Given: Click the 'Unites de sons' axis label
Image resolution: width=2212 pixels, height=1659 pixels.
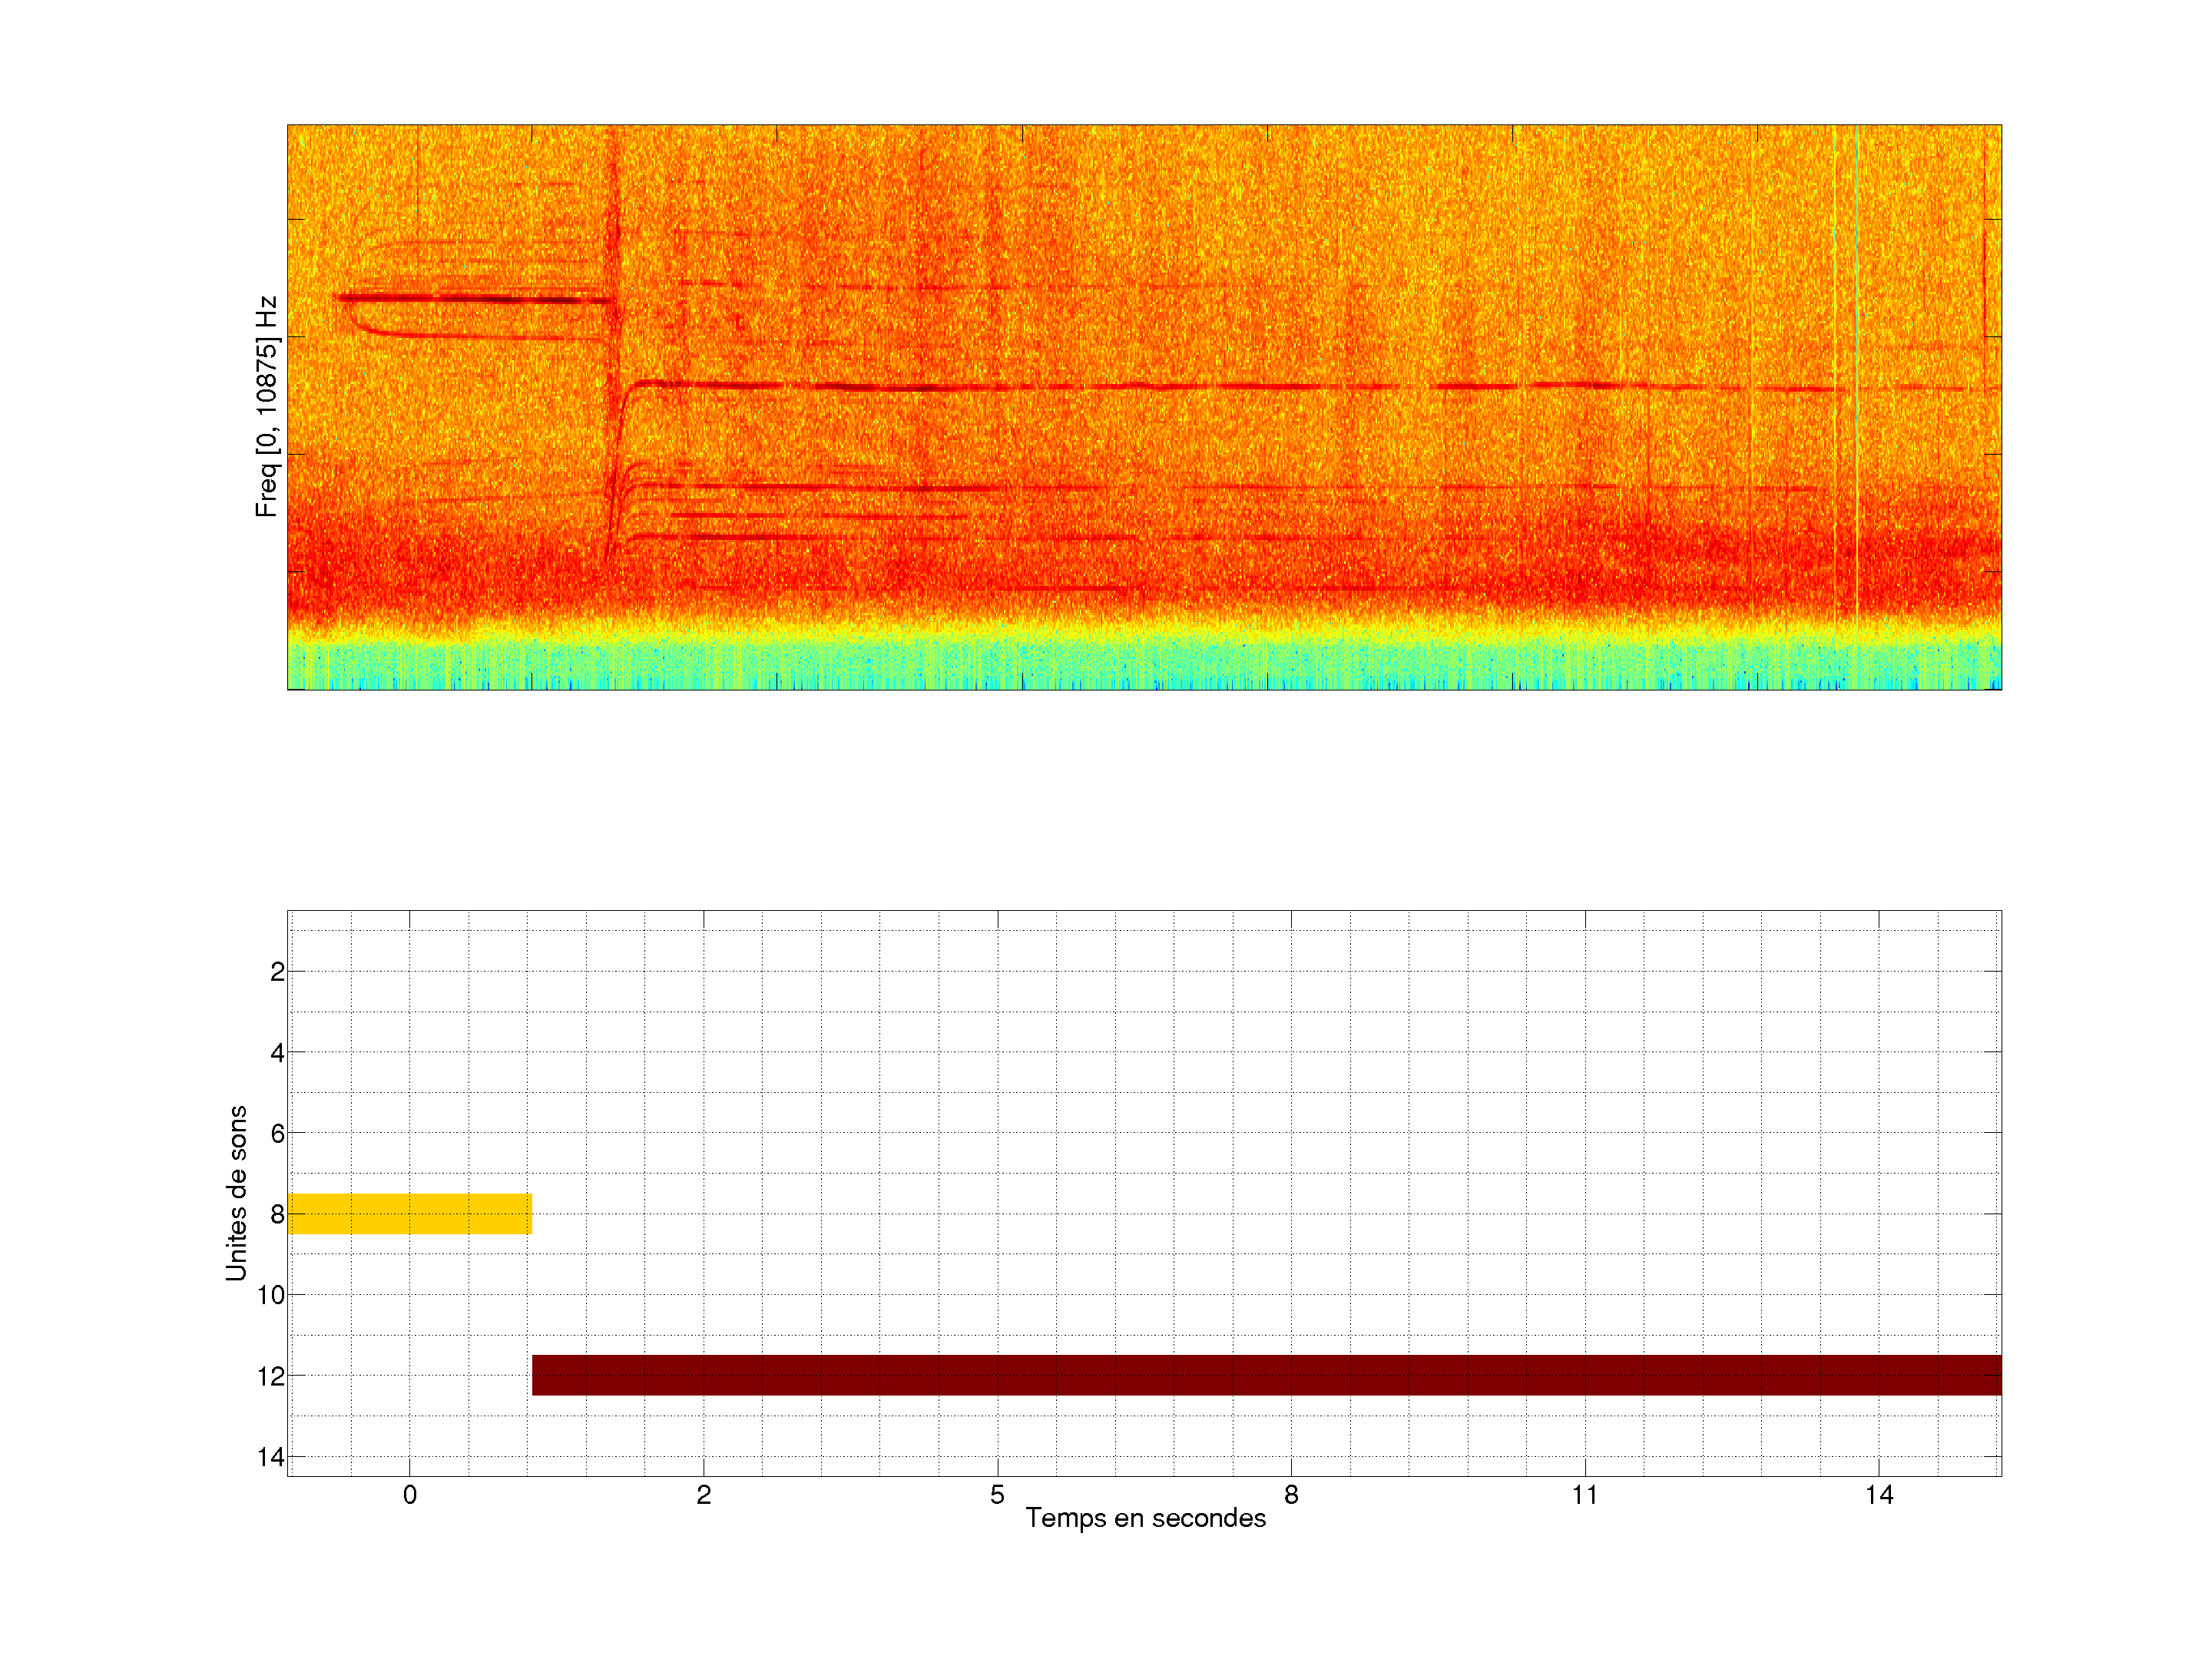Looking at the screenshot, I should 236,1193.
